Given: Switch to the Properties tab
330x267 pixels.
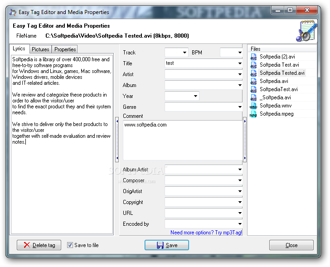Looking at the screenshot, I should click(65, 49).
